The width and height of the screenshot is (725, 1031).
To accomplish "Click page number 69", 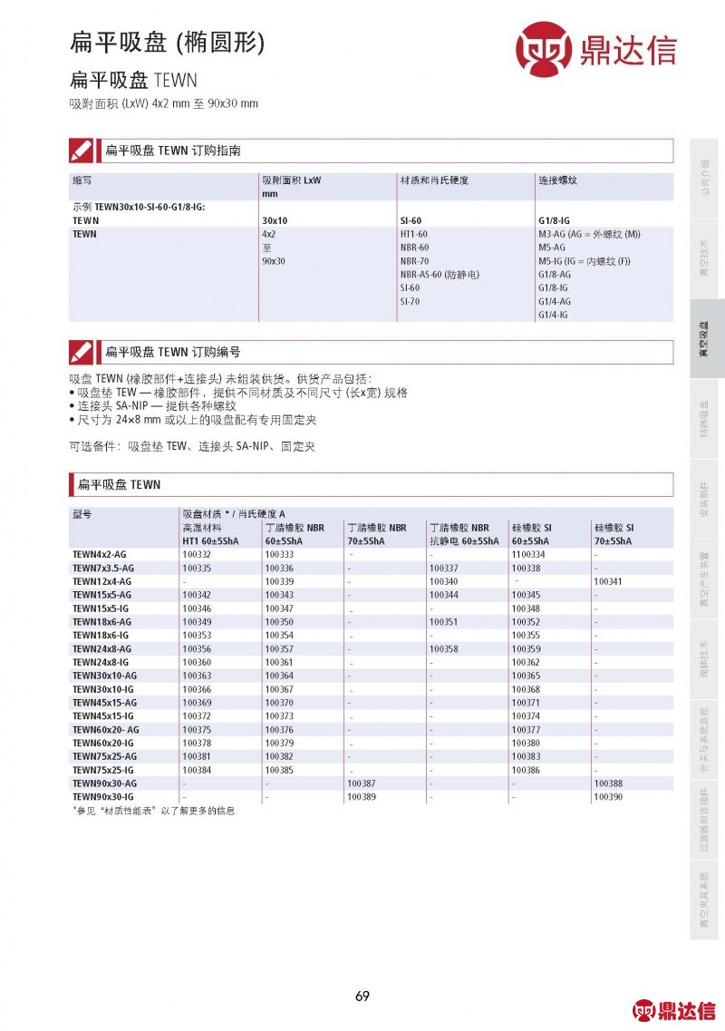I will (362, 997).
